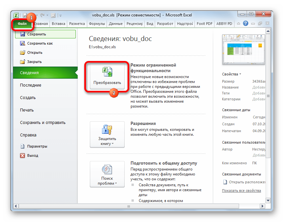Click the horizontal scrollbar right arrow

coord(262,206)
